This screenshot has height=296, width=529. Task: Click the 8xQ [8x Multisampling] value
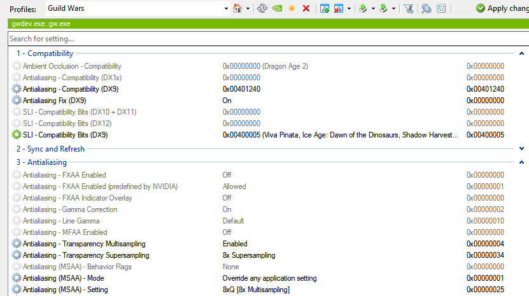tap(256, 290)
